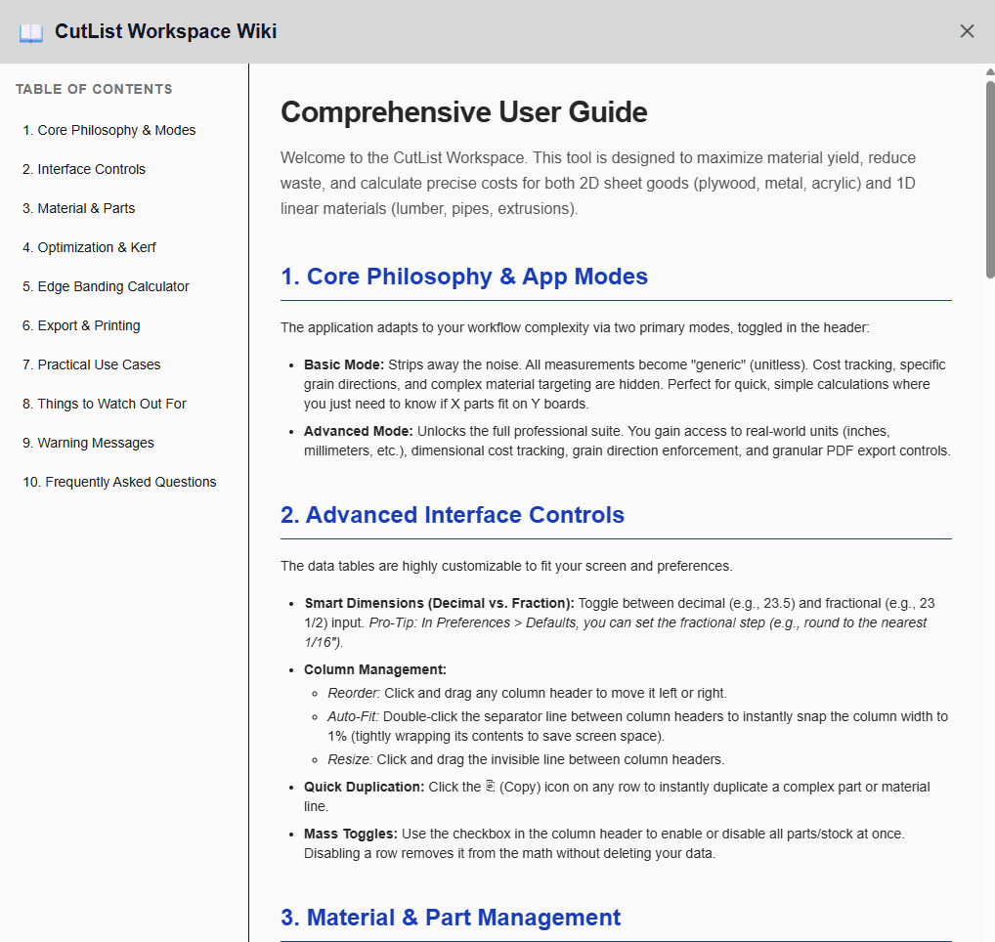Open '7. Practical Use Cases' entry

pos(91,364)
